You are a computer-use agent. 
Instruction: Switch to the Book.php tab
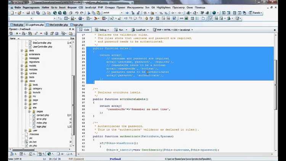click(17, 25)
